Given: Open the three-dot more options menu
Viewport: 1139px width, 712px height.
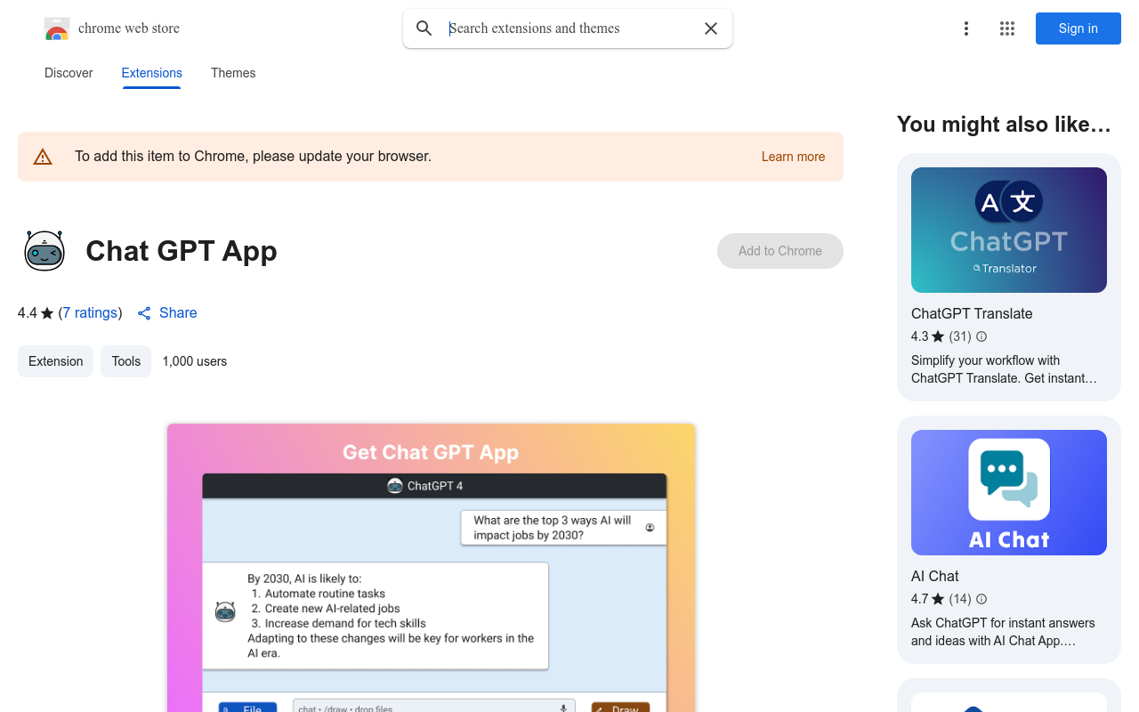Looking at the screenshot, I should tap(966, 28).
